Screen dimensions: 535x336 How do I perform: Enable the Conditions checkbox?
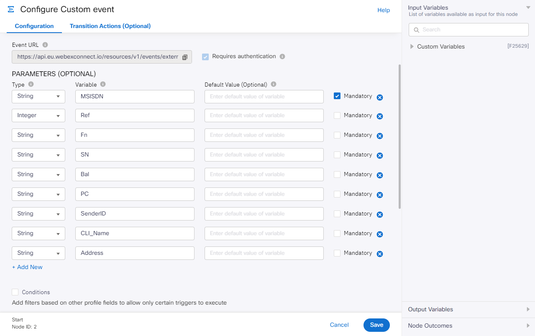pos(15,292)
